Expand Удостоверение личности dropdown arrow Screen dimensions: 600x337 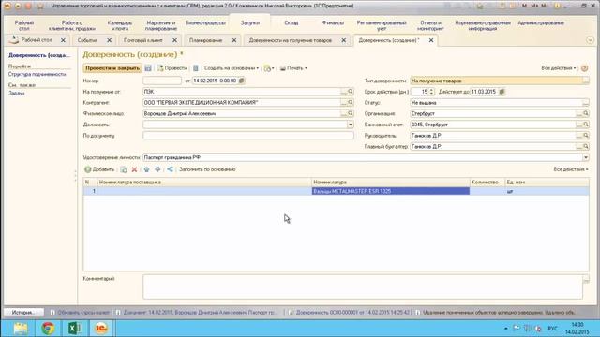point(586,157)
